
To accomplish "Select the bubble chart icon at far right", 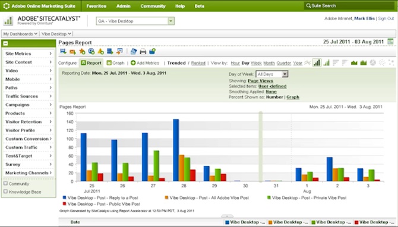I will [x=391, y=63].
